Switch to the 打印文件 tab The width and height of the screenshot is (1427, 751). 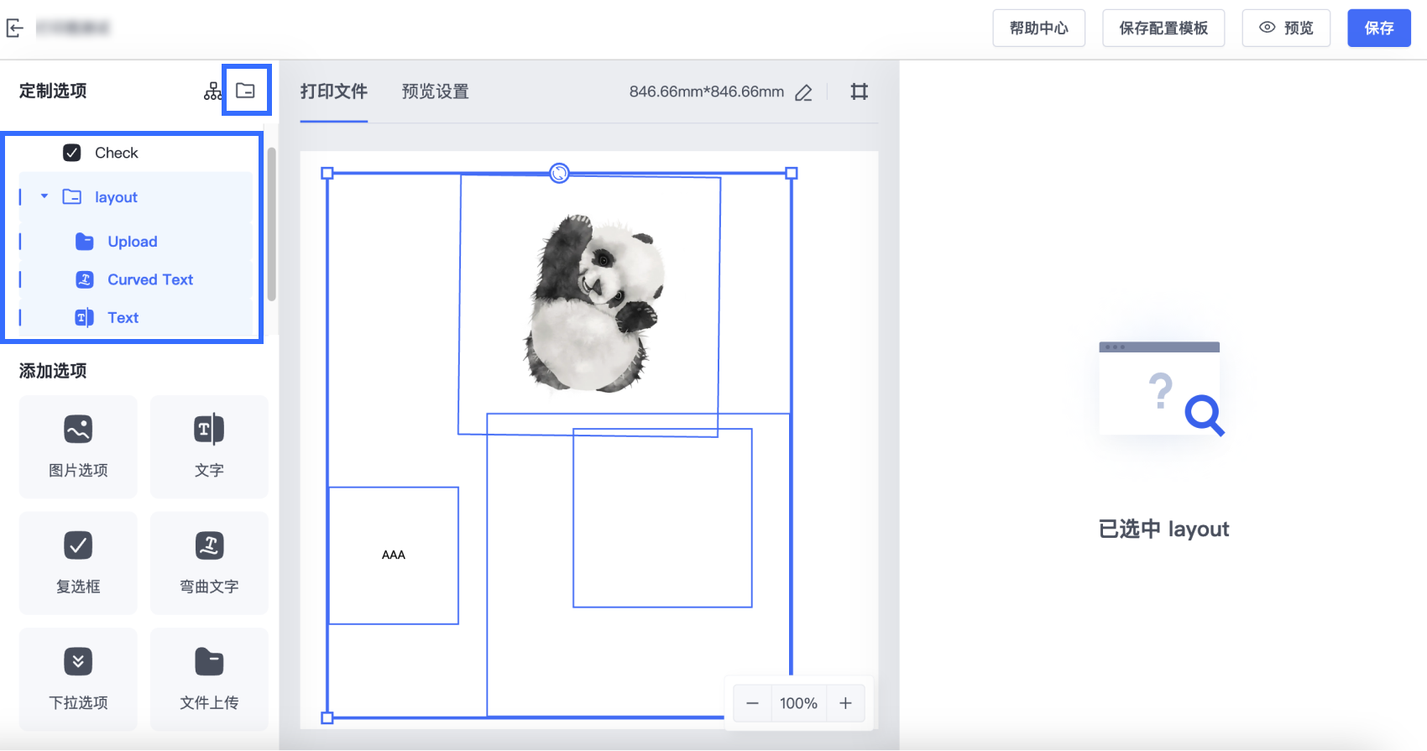334,91
